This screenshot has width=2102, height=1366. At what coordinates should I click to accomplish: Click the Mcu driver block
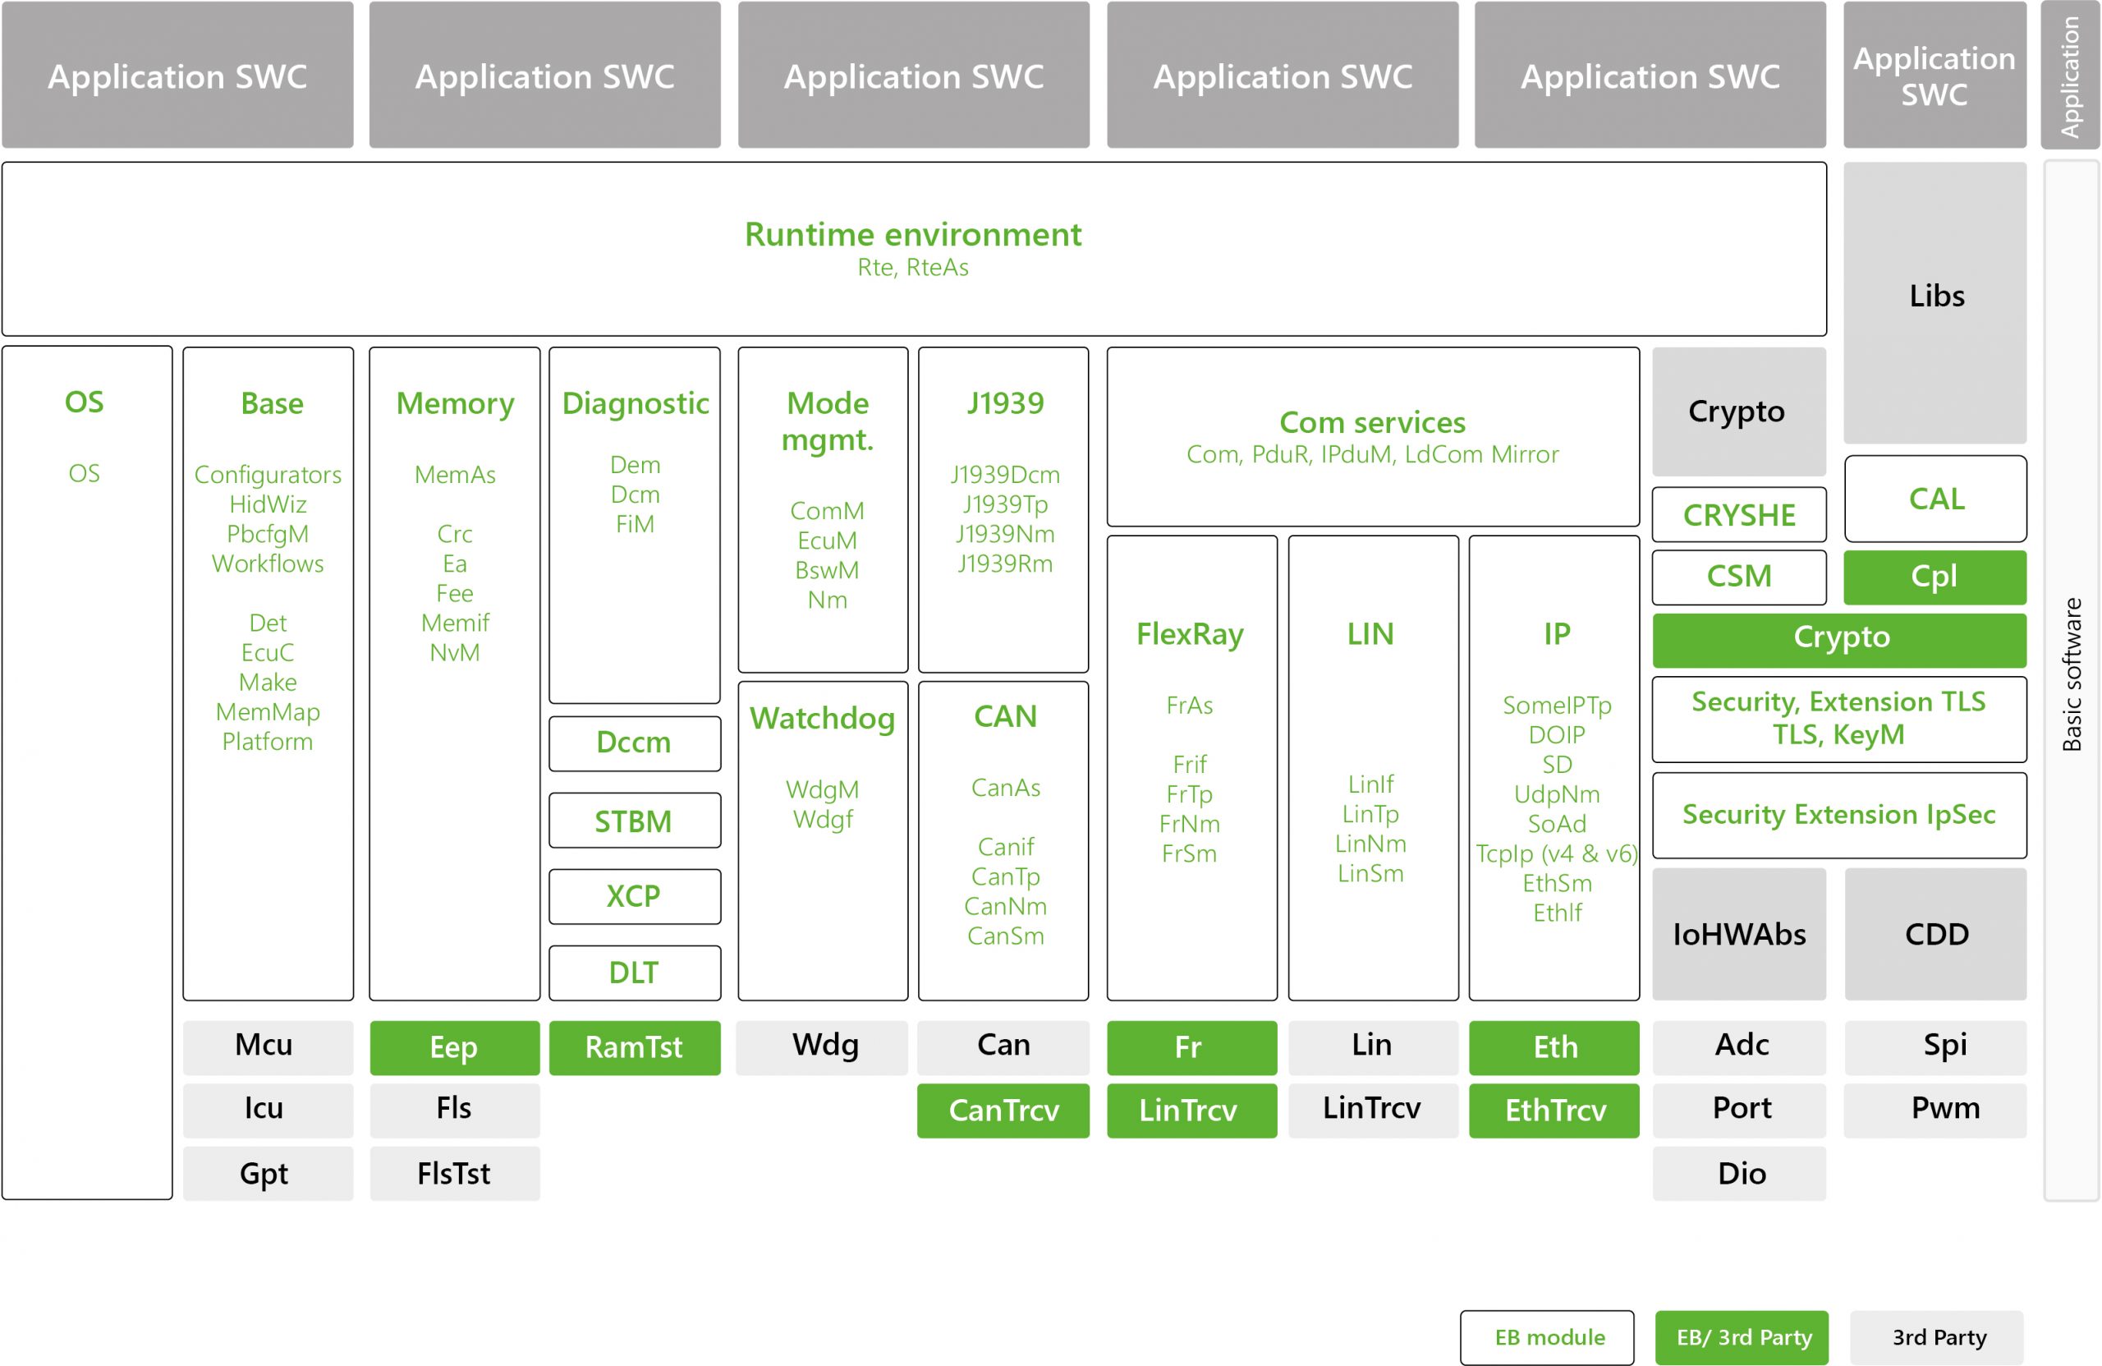[x=268, y=1047]
